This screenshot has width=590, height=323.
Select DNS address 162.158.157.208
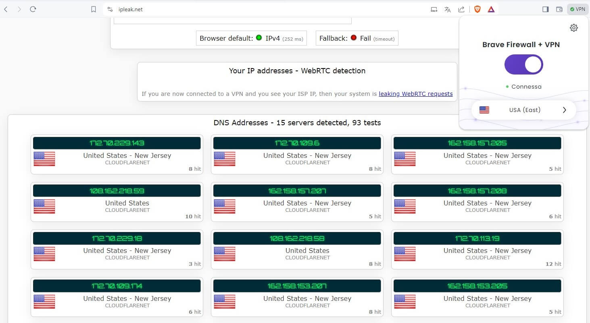tap(477, 190)
